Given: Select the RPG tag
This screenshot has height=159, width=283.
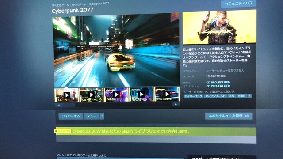Looking at the screenshot, I should click(x=231, y=96).
